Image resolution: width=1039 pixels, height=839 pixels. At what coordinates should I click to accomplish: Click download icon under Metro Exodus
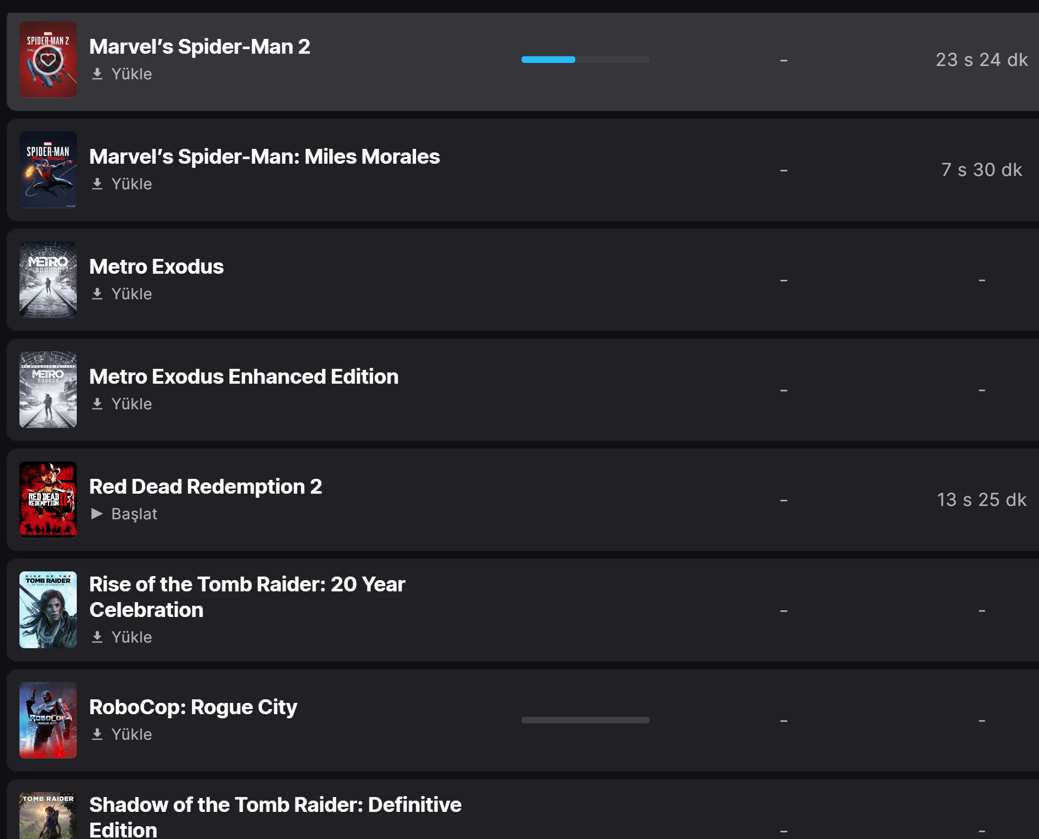[x=97, y=294]
